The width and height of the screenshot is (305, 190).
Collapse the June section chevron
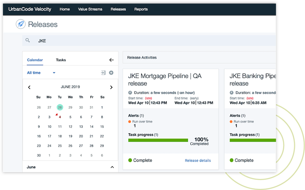112,167
